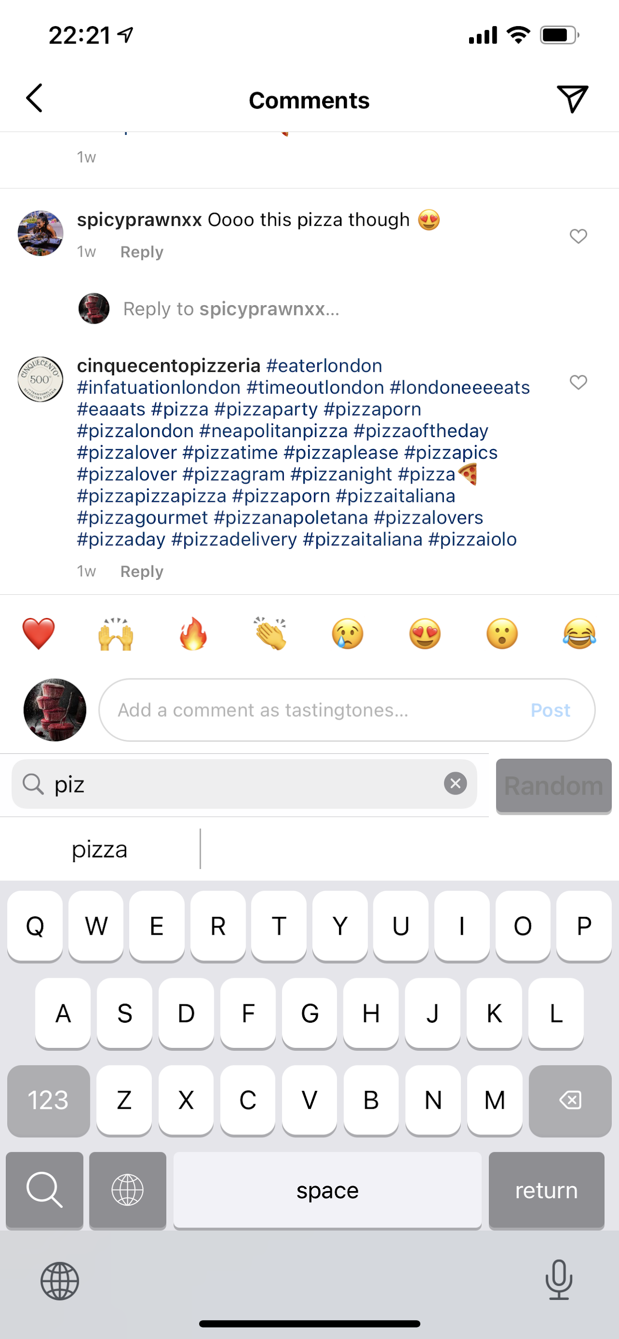
Task: Insert the crying face emoji
Action: pyautogui.click(x=348, y=633)
